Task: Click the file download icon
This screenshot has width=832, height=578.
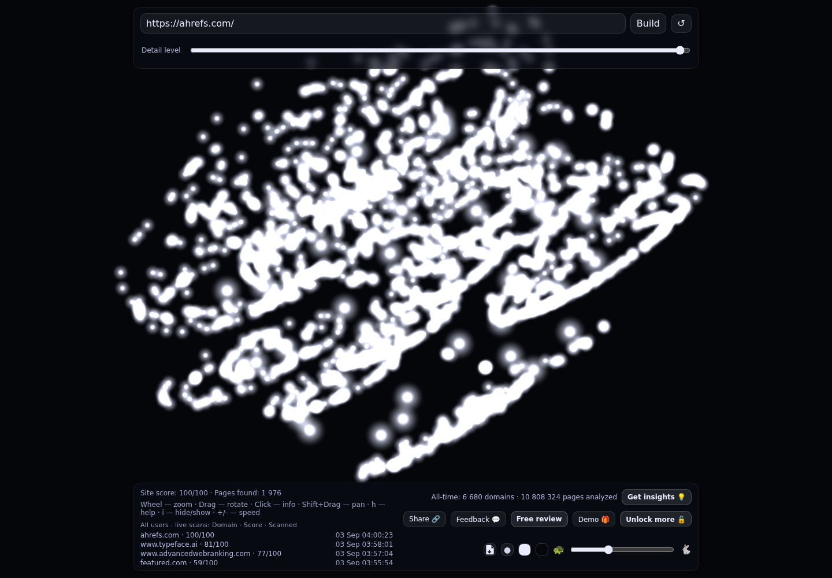Action: tap(490, 550)
